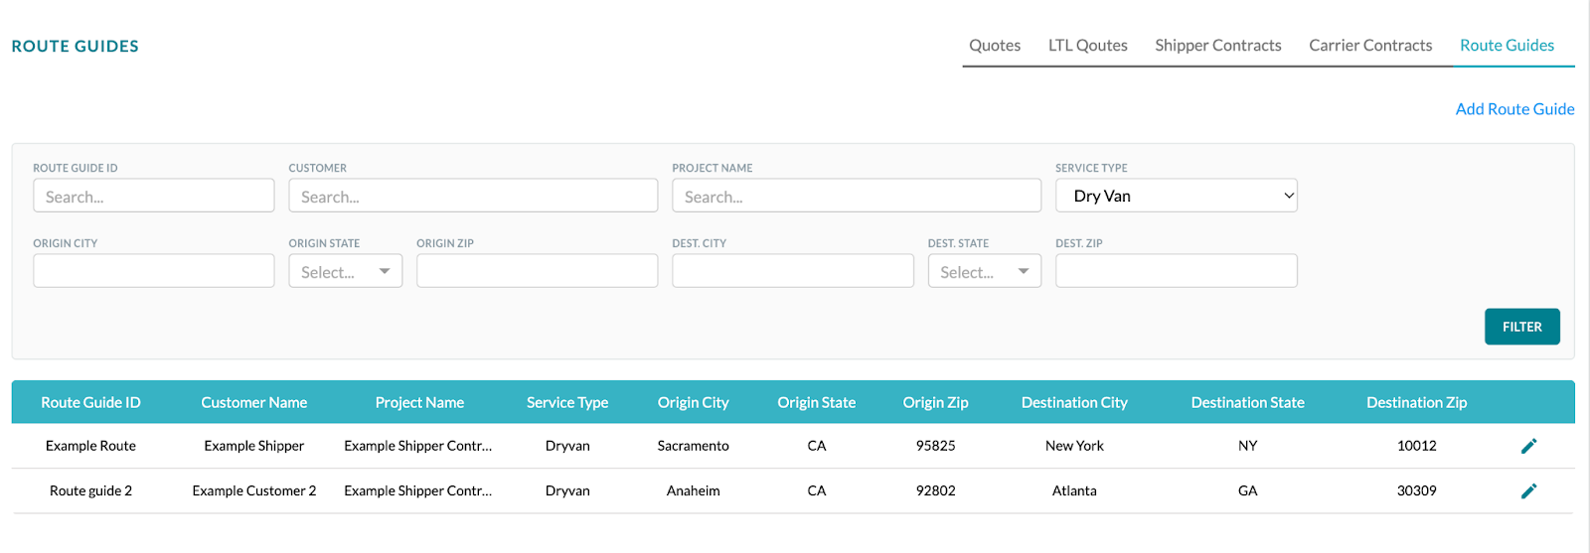Switch to the Quotes tab
Image resolution: width=1590 pixels, height=553 pixels.
click(995, 46)
